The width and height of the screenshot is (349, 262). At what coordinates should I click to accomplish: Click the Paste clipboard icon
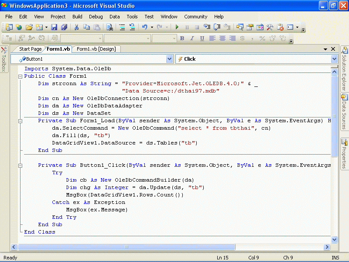click(x=96, y=27)
